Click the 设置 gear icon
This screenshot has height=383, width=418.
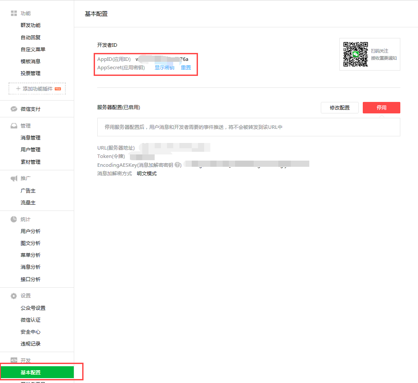pos(14,296)
